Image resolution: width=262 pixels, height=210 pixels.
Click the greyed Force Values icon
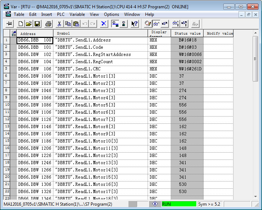195,24
